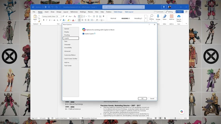Screen dimensions: 221x124
Task: Click the premium diamond icon in title bar
Action: pos(164,7)
